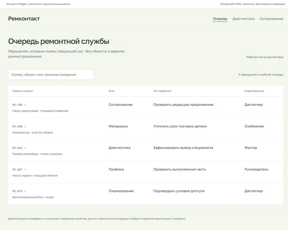The width and height of the screenshot is (288, 230).
Task: Click the Ремконтакт logo title
Action: pyautogui.click(x=24, y=19)
